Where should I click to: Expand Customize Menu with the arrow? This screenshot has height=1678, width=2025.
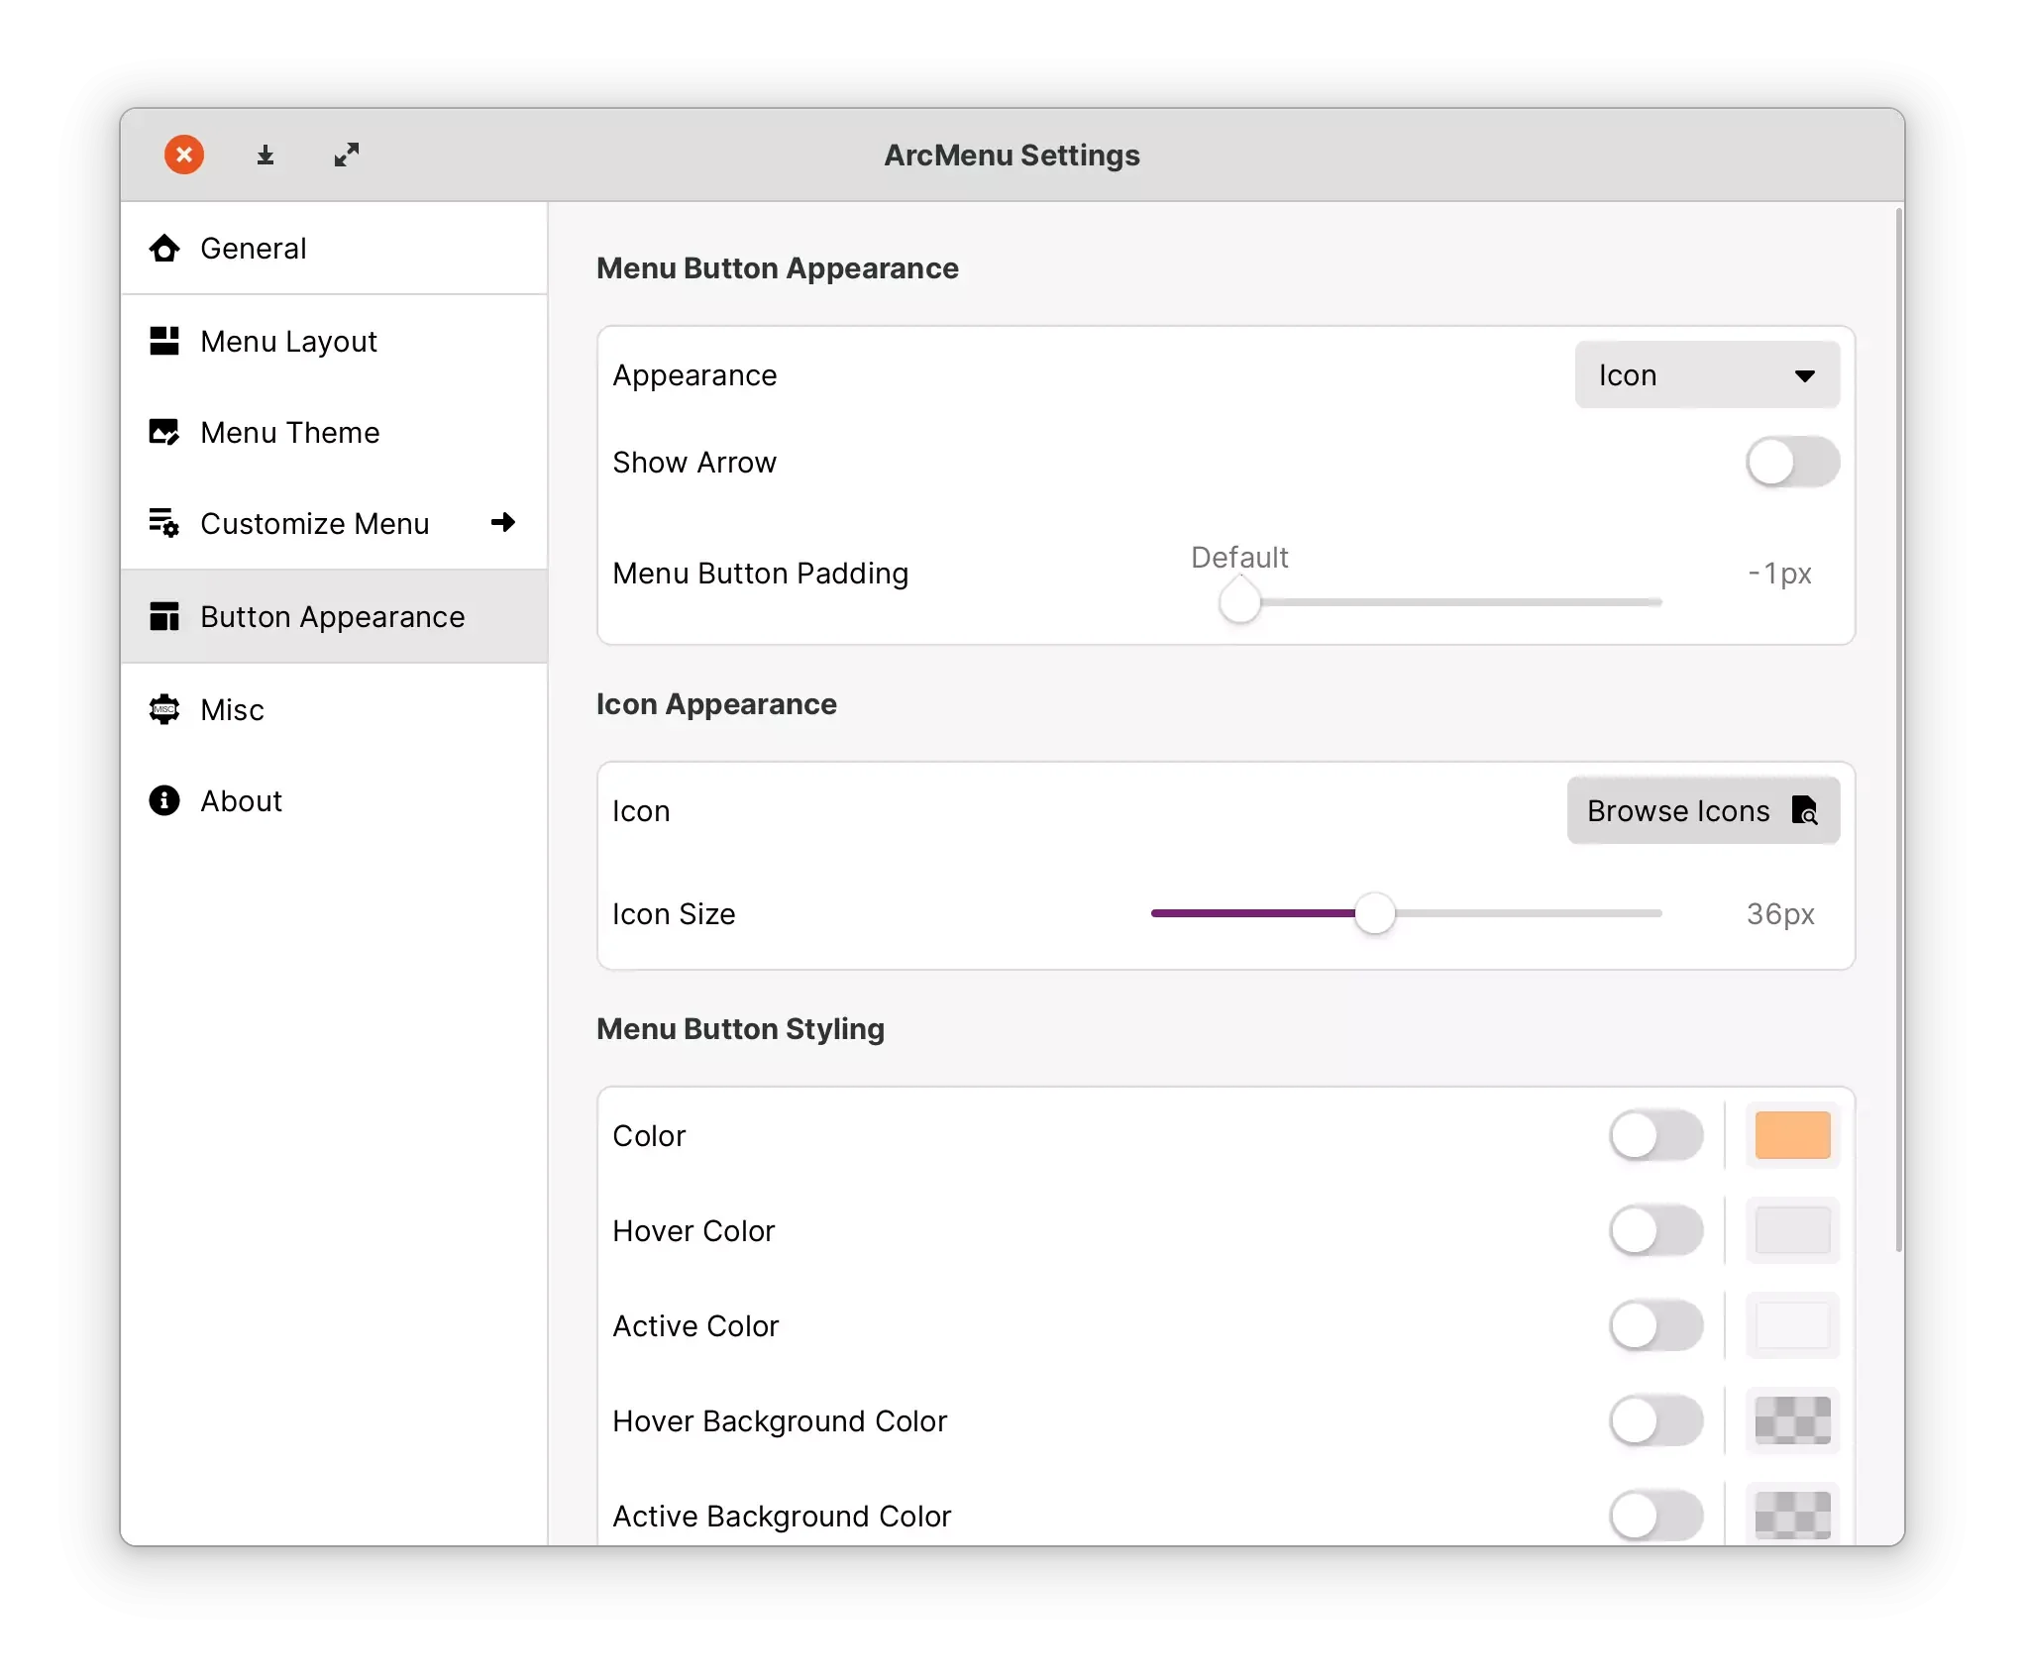(x=503, y=523)
